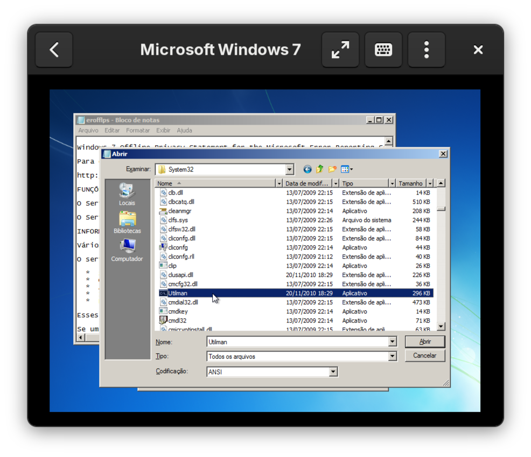Close the VM viewer window
Viewport: 531px width, 457px height.
[x=478, y=49]
